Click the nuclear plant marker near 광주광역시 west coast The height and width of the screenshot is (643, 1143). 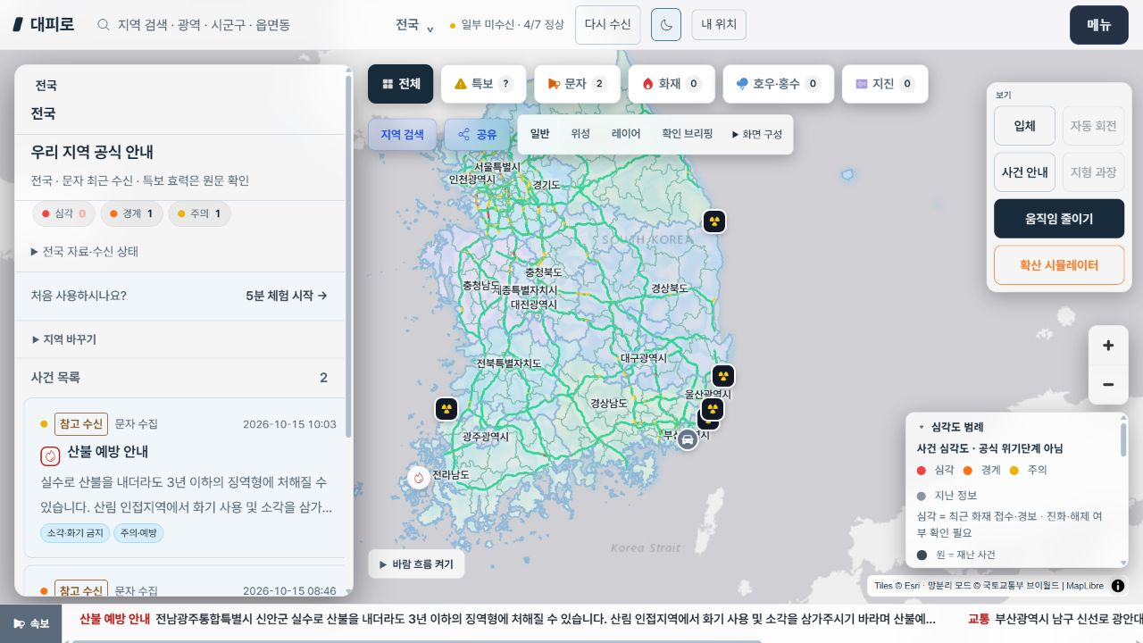(x=446, y=409)
